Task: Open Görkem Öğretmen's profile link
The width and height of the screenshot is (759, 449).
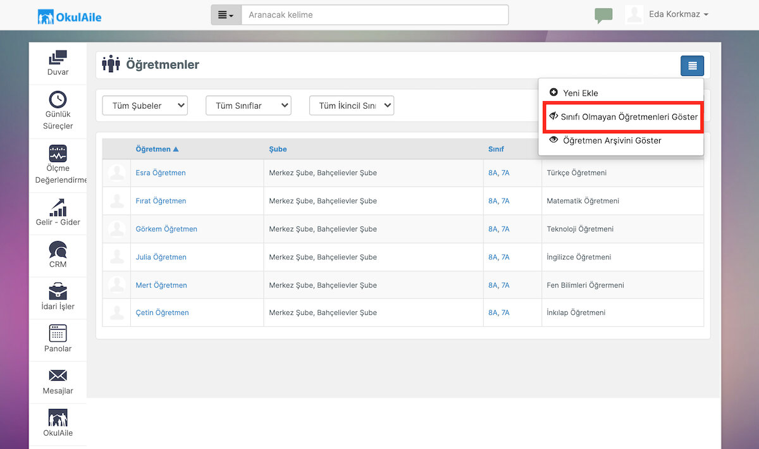Action: 166,229
